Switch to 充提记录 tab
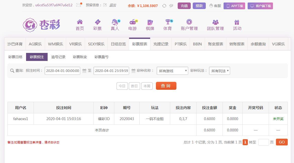 coord(161,44)
